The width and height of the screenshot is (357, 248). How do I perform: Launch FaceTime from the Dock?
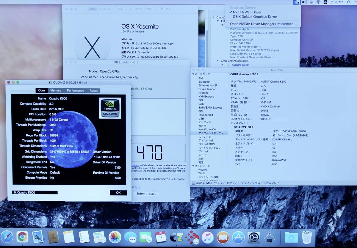pos(145,237)
